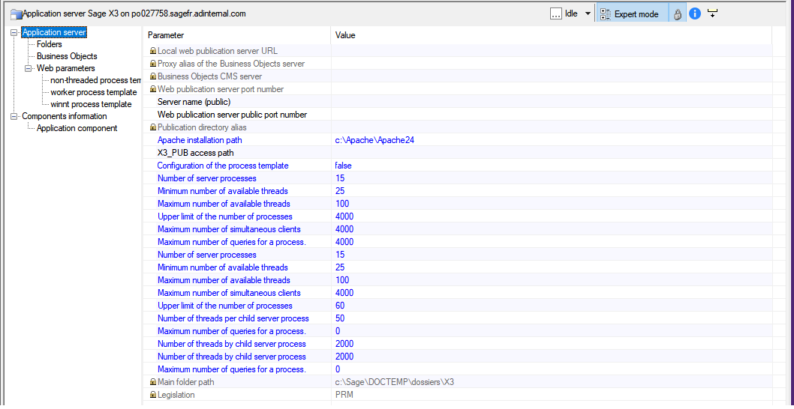Click lock icon beside Main folder path

click(x=153, y=382)
